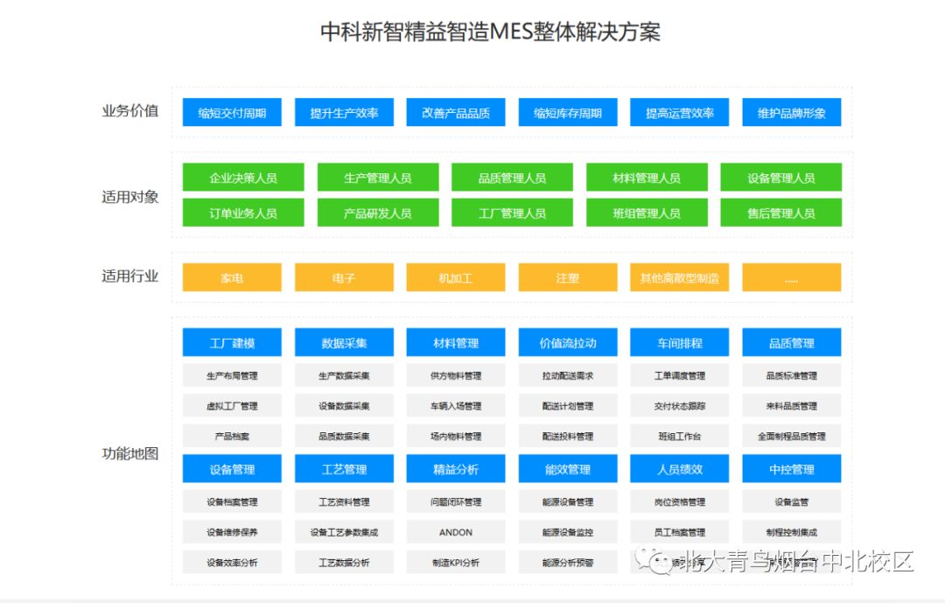Open the 品质管理 module tile
The height and width of the screenshot is (603, 945).
tap(791, 341)
